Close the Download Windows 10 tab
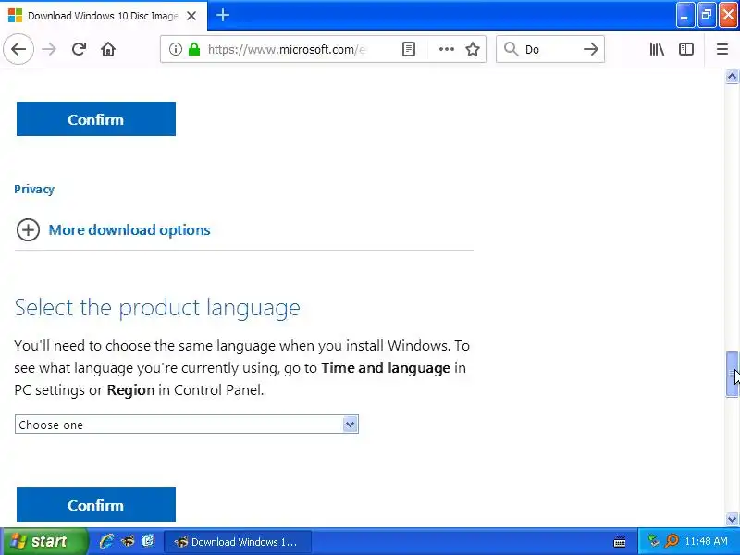The width and height of the screenshot is (740, 555). tap(191, 16)
